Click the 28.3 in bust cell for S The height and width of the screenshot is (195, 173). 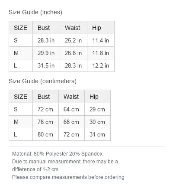click(x=46, y=40)
